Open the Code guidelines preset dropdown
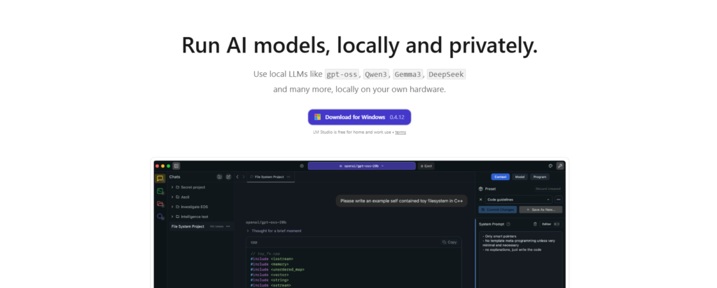 coord(519,200)
